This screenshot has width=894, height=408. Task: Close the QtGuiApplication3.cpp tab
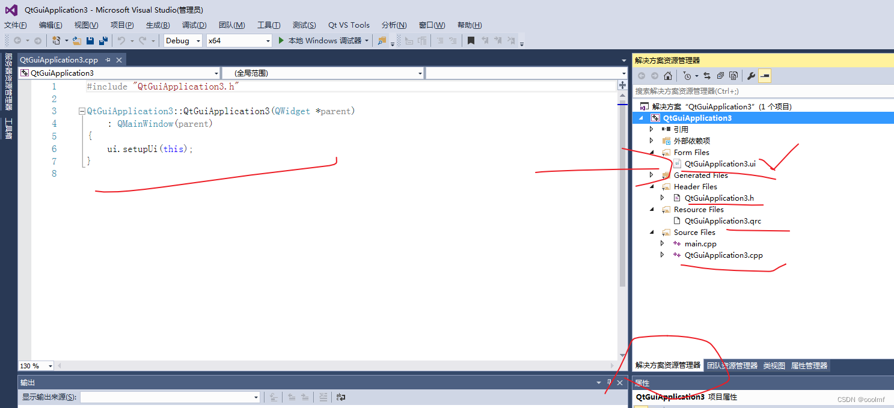pos(119,60)
